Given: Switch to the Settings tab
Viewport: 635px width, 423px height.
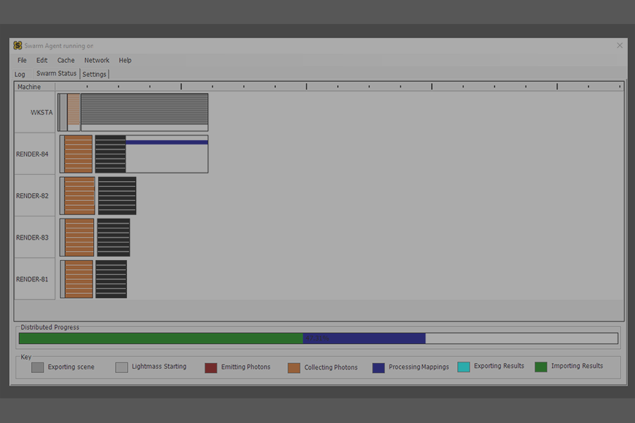Looking at the screenshot, I should 95,74.
